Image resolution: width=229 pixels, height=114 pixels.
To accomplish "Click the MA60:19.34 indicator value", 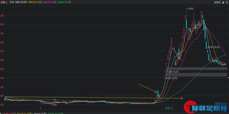I will (64, 2).
